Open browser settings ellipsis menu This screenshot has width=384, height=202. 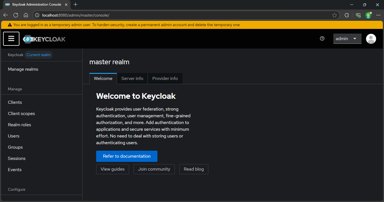[x=378, y=15]
